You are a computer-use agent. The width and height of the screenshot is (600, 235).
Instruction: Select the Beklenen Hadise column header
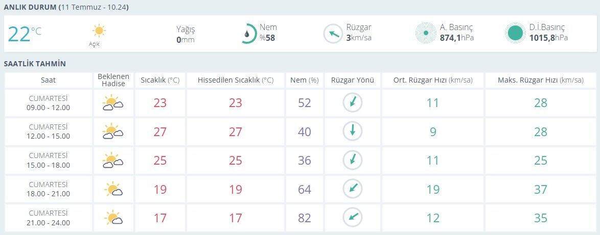113,80
